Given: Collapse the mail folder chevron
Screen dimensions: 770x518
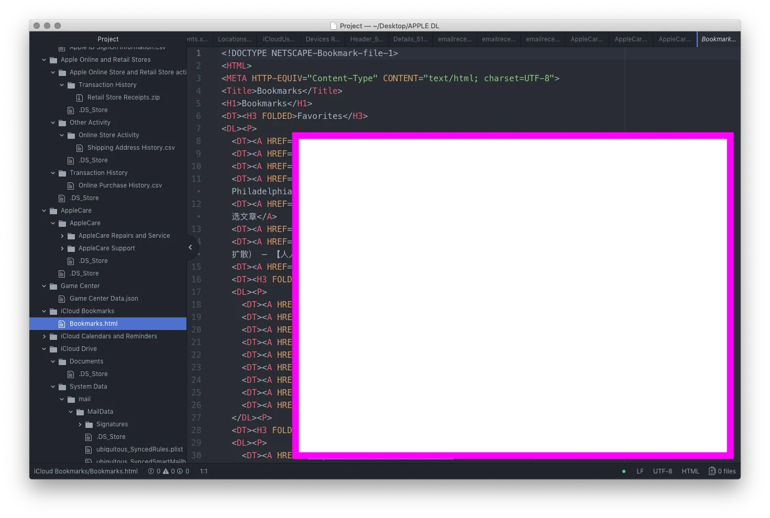Looking at the screenshot, I should pos(62,399).
